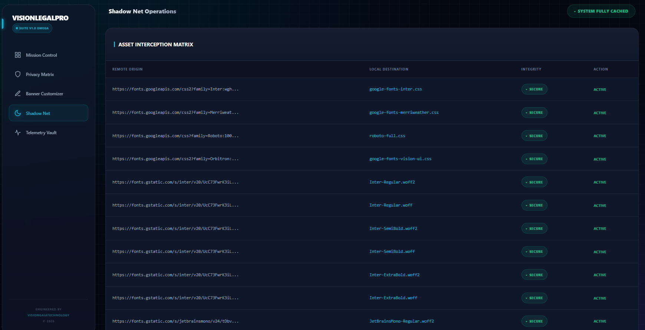Select the Inter-SemiBold.woff2 file name

pyautogui.click(x=393, y=228)
